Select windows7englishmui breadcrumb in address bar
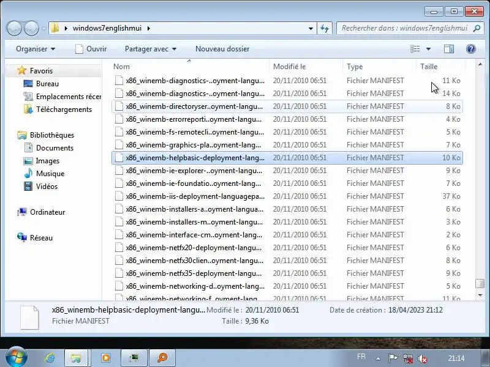The height and width of the screenshot is (367, 490). click(x=107, y=28)
